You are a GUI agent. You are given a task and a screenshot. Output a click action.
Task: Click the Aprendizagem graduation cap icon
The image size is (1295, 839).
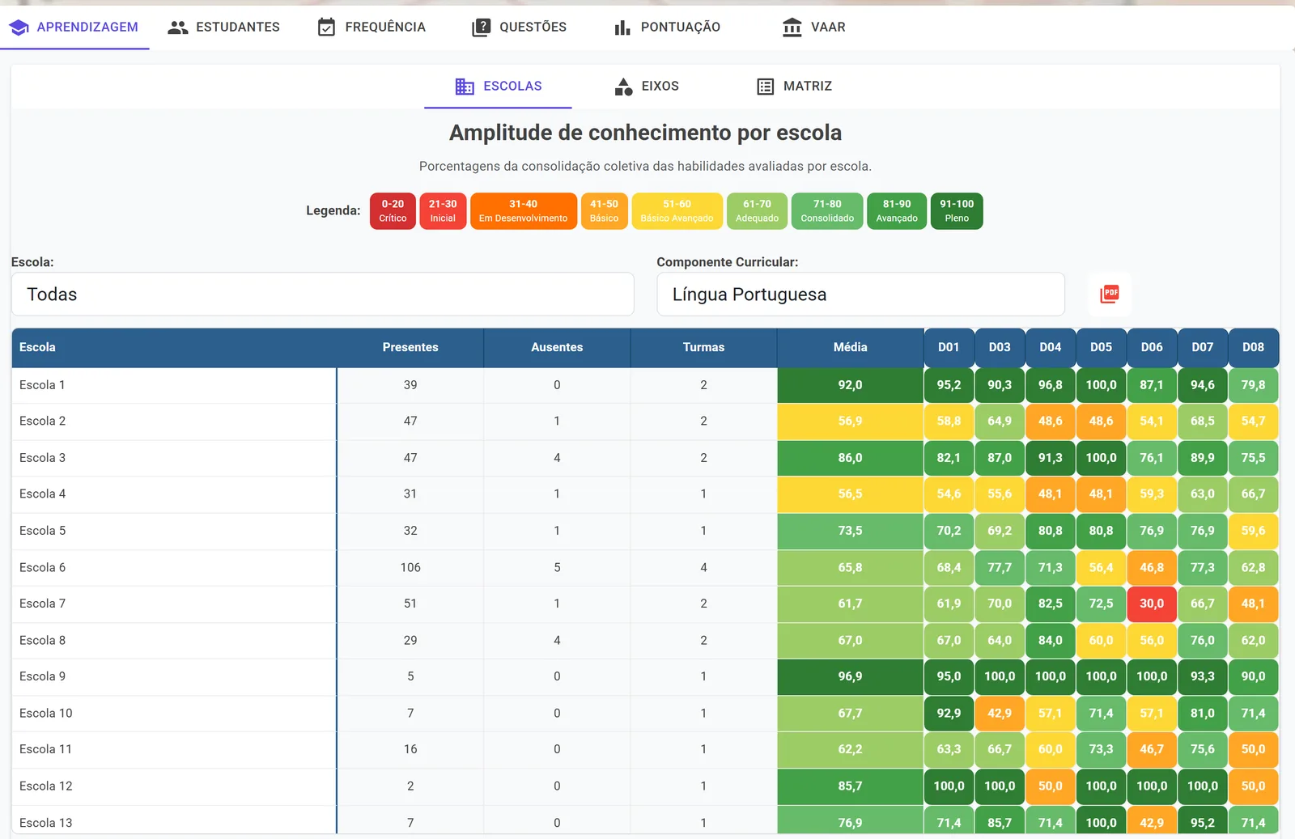[x=19, y=28]
